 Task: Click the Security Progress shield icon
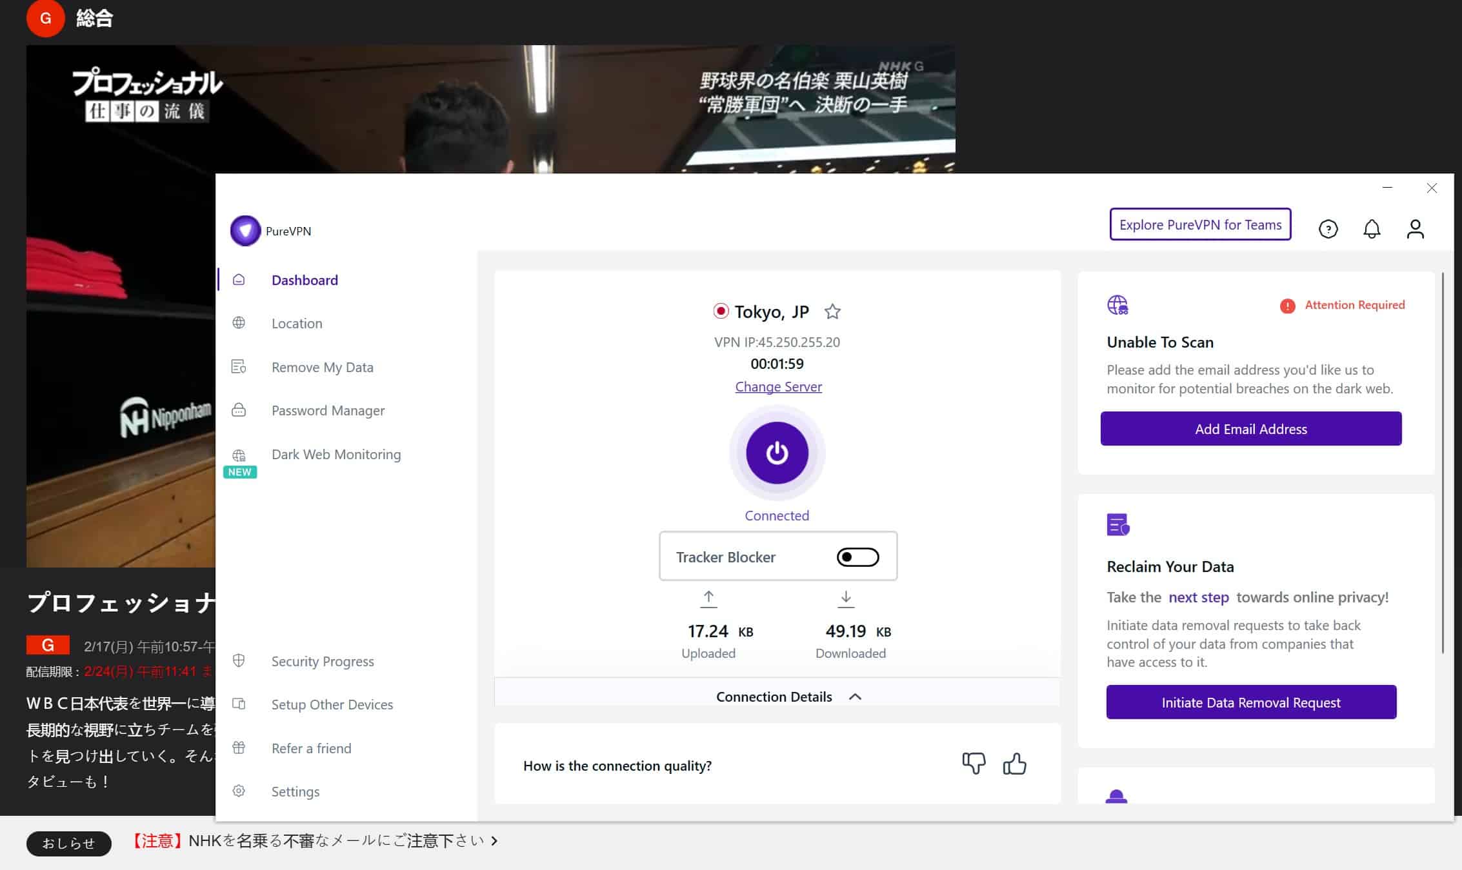click(239, 660)
